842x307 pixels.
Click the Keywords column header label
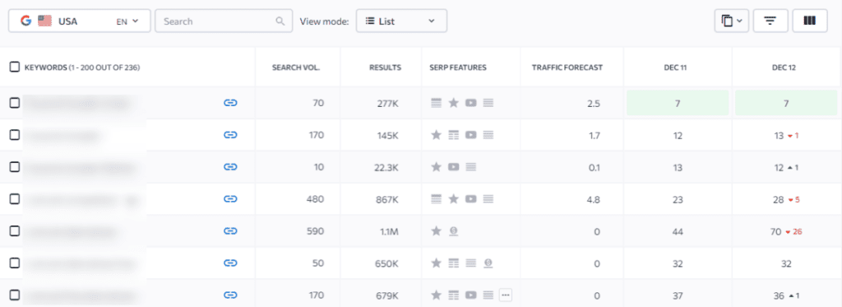tap(82, 67)
